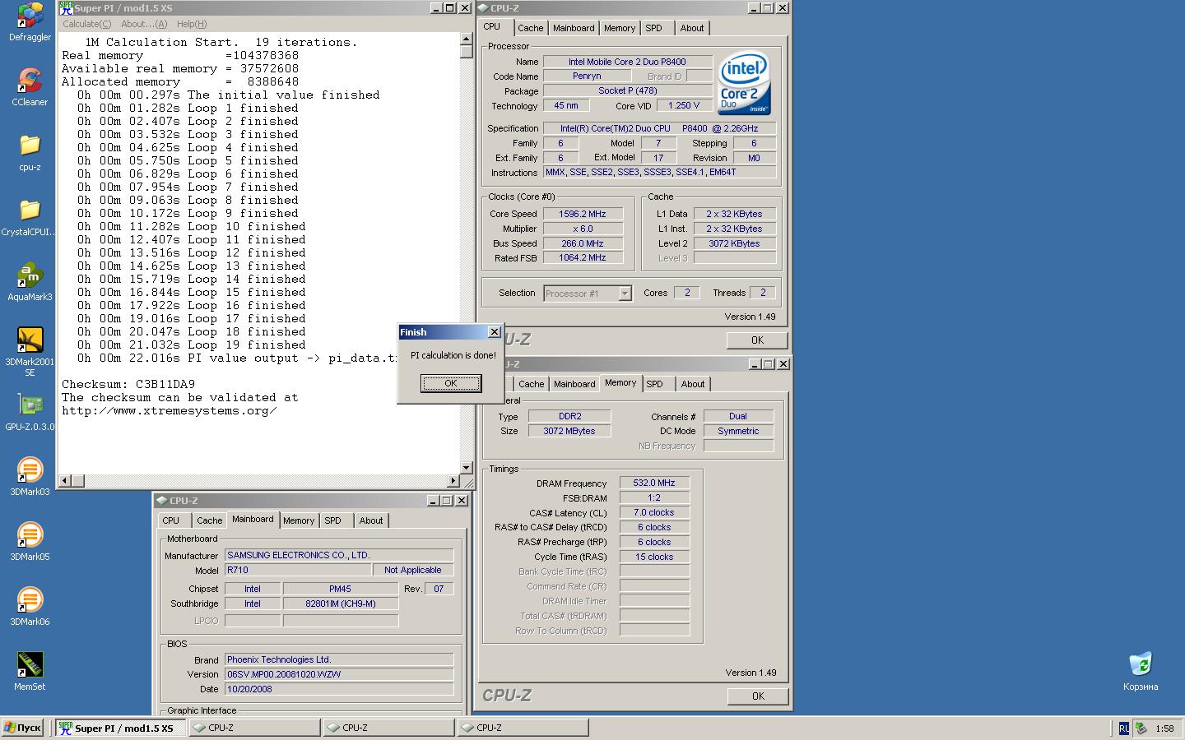Click the Samsung Electronics manufacturer field

point(339,555)
